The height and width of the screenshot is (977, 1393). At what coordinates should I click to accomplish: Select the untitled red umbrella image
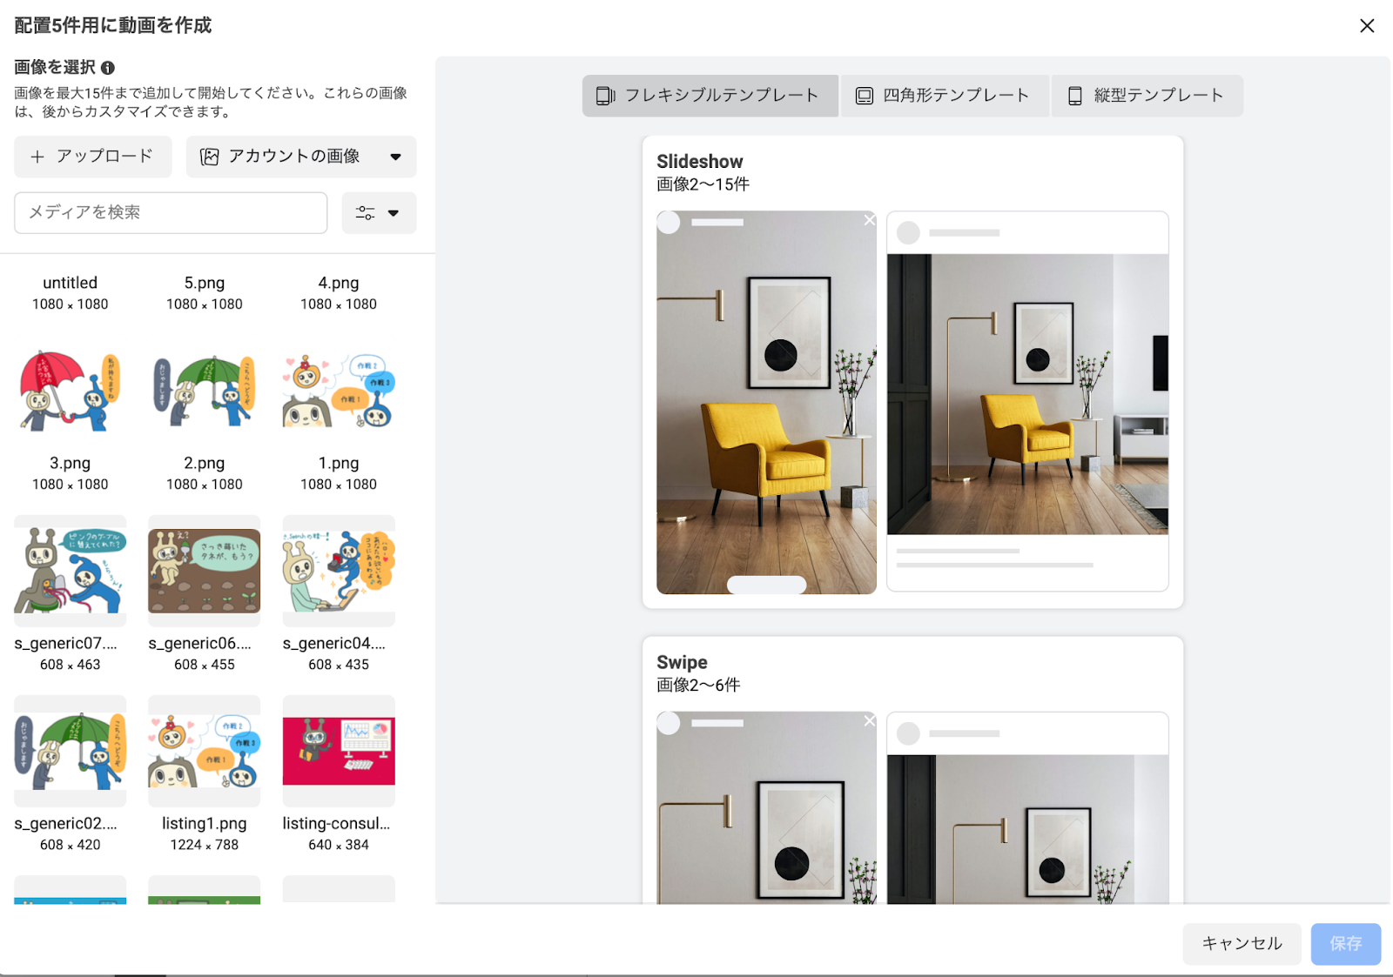click(71, 391)
